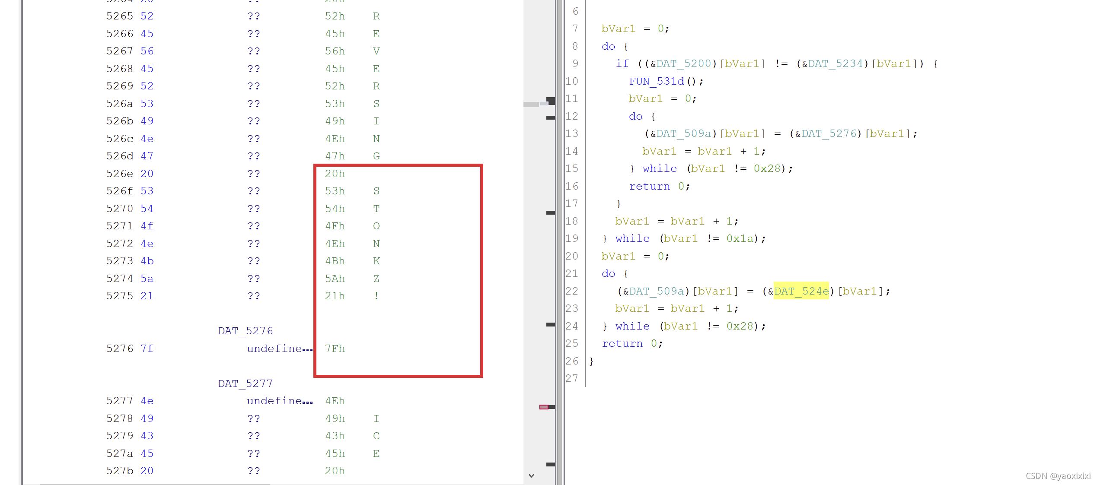This screenshot has height=485, width=1097.
Task: Click the 7Fh value at address 5276
Action: [x=335, y=349]
